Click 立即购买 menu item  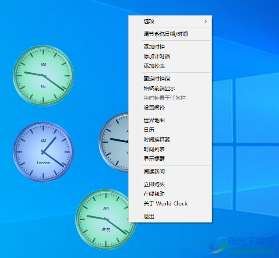click(x=170, y=184)
